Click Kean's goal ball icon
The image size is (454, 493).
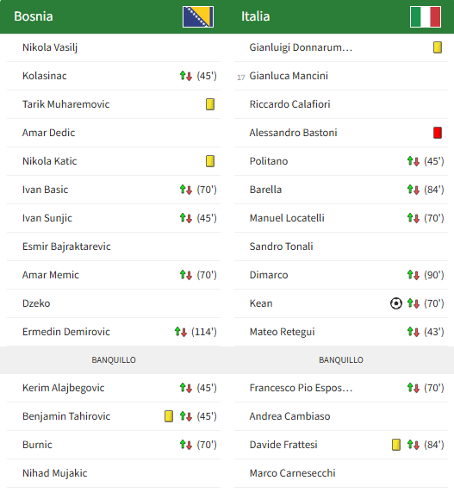pyautogui.click(x=396, y=303)
